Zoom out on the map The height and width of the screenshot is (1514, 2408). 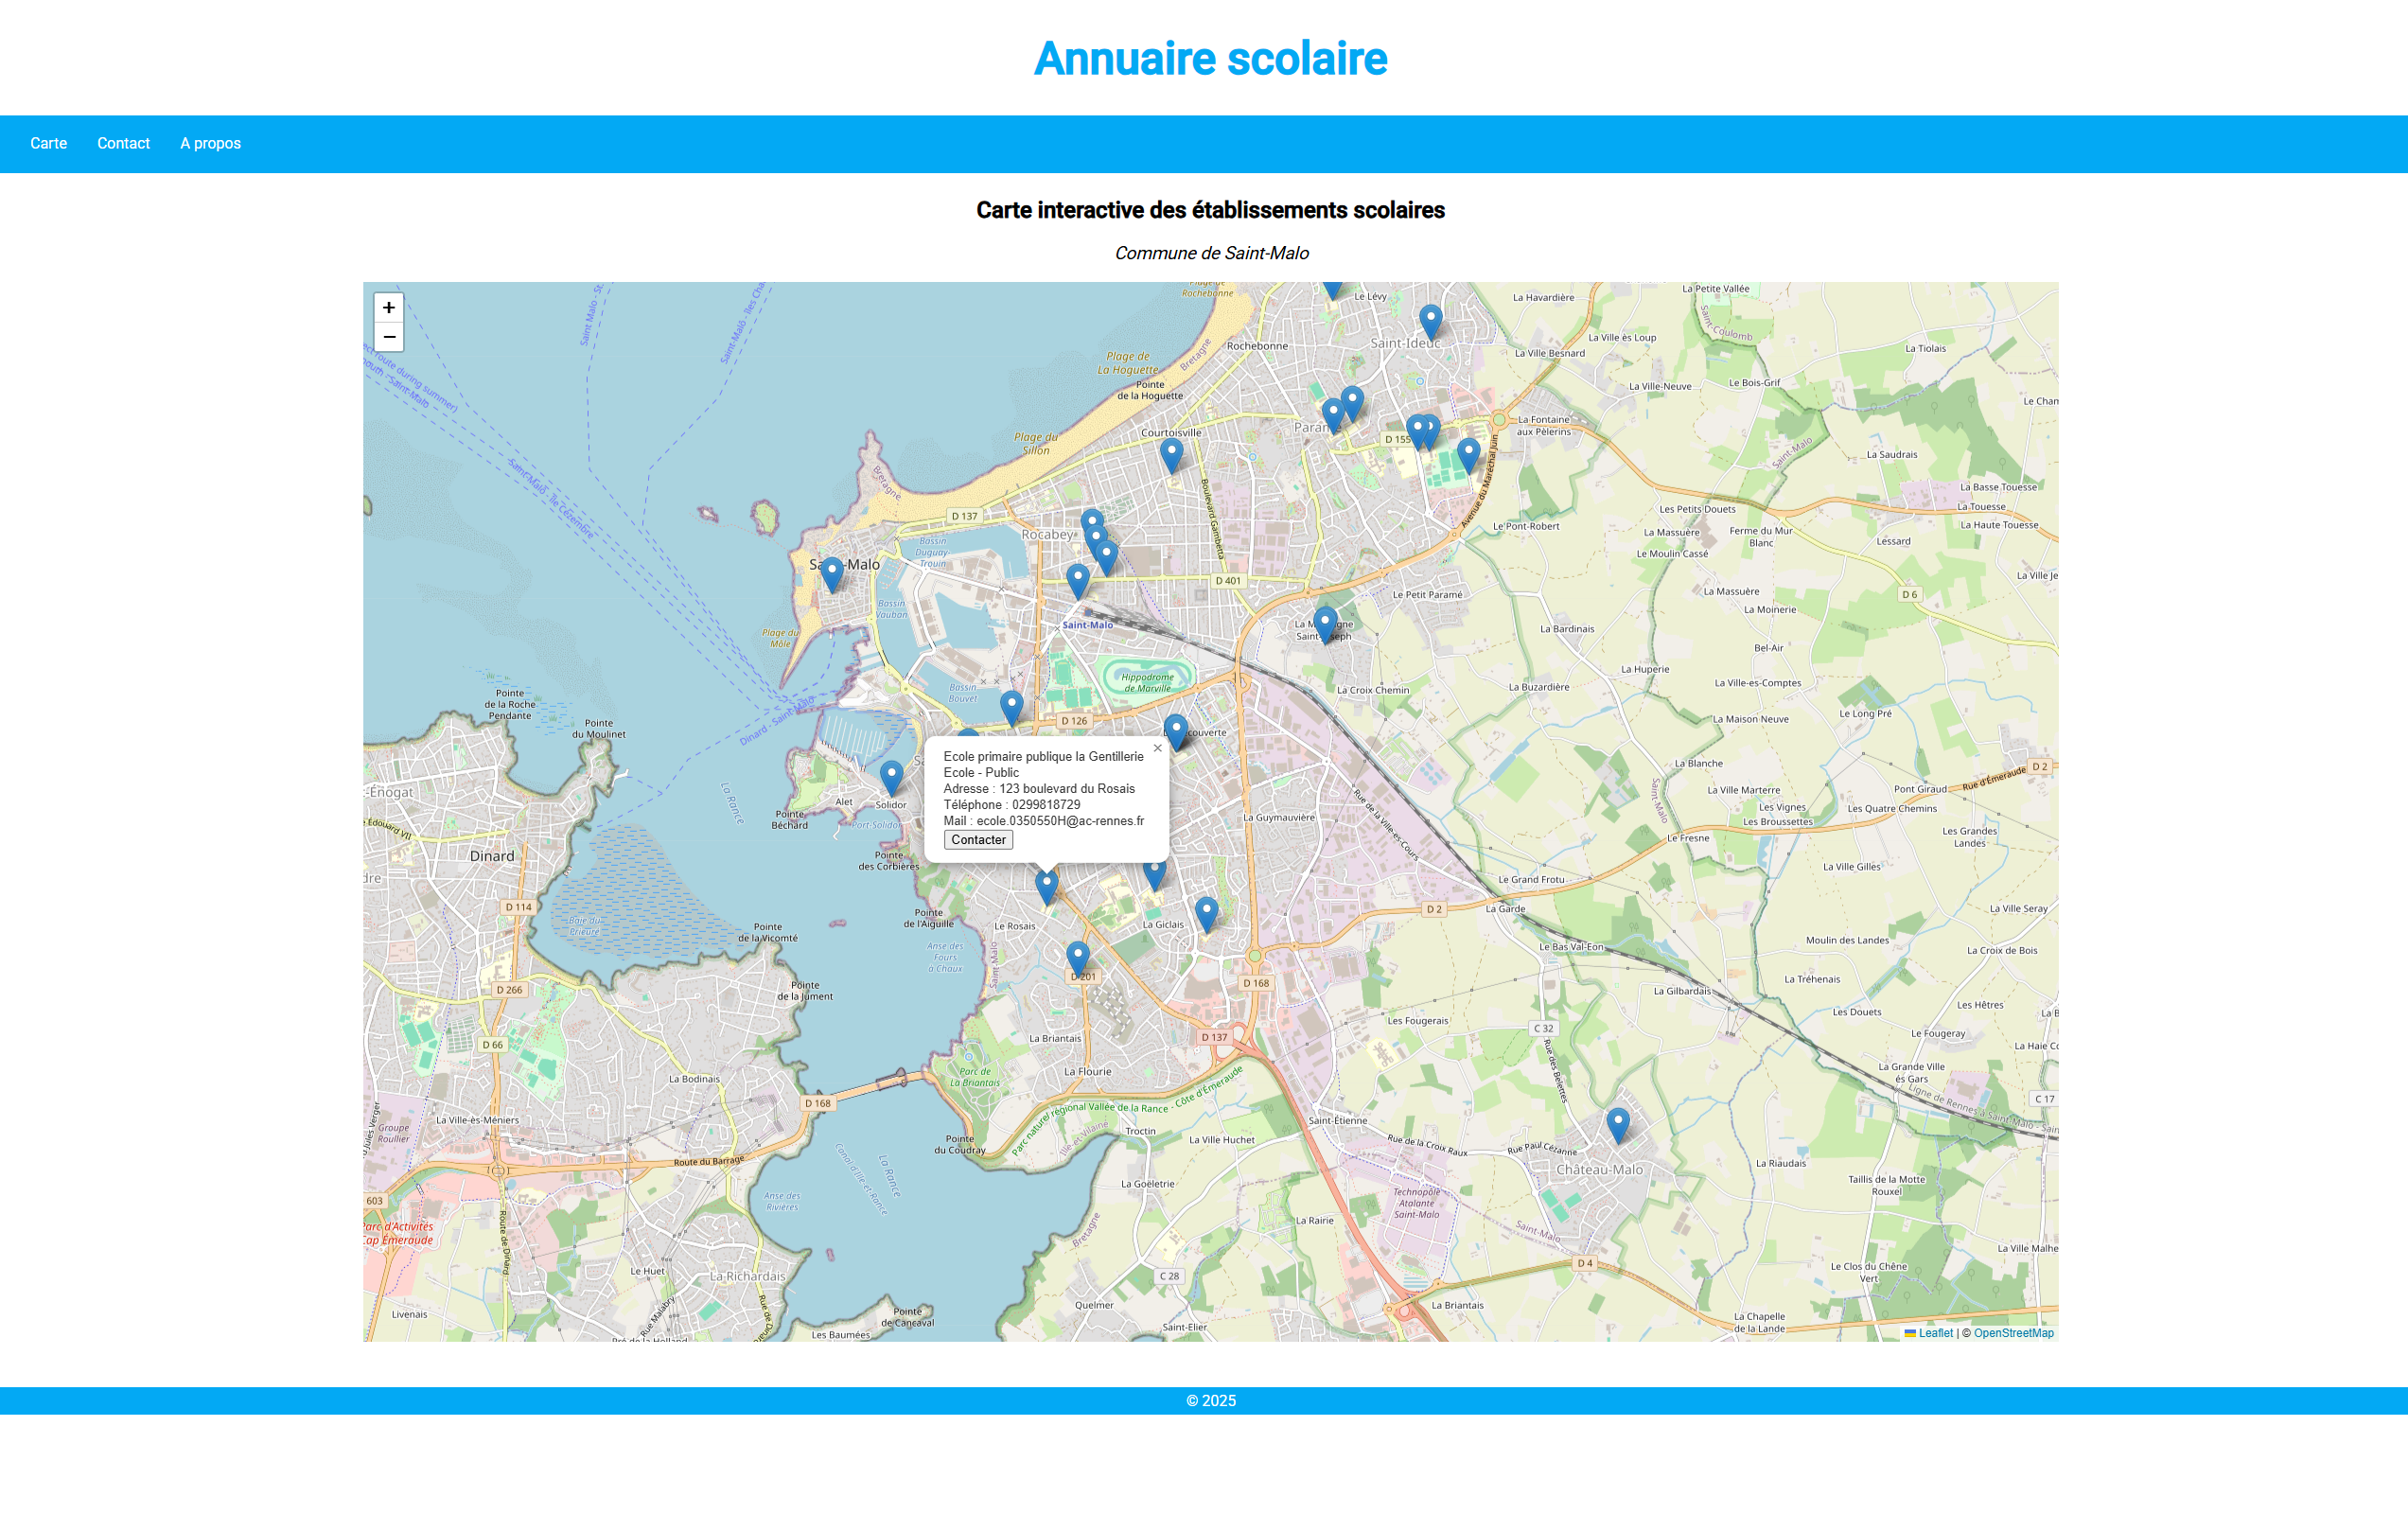(x=388, y=337)
